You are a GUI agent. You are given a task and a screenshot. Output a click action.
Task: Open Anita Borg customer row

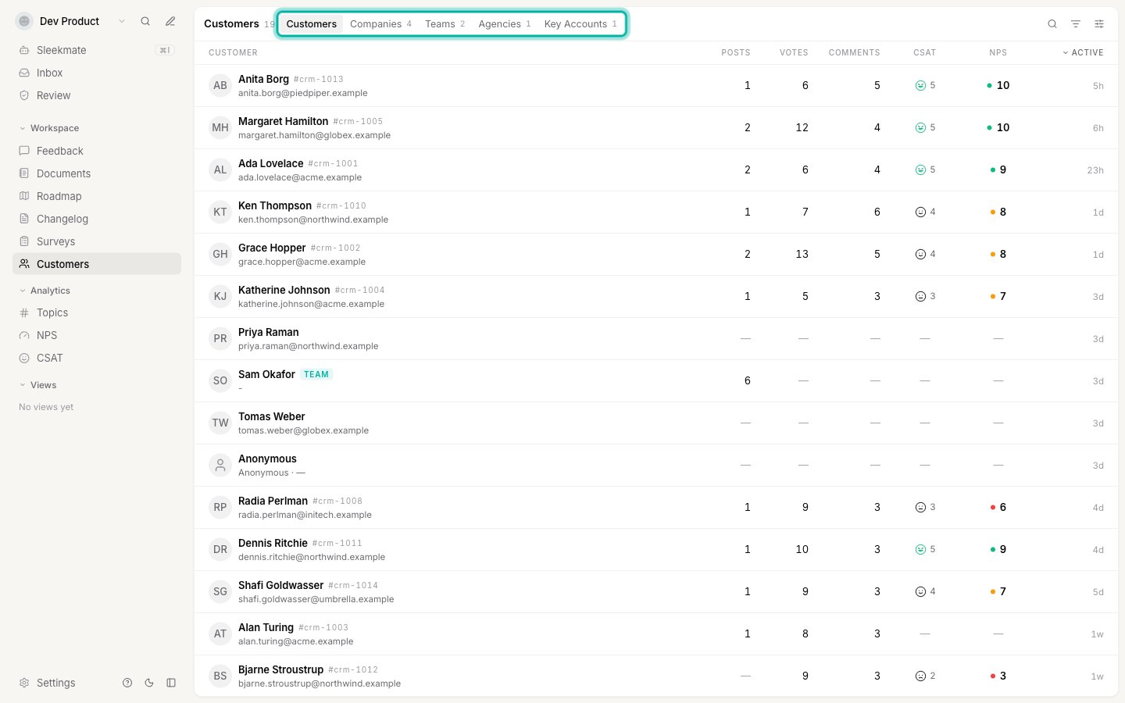pos(656,86)
